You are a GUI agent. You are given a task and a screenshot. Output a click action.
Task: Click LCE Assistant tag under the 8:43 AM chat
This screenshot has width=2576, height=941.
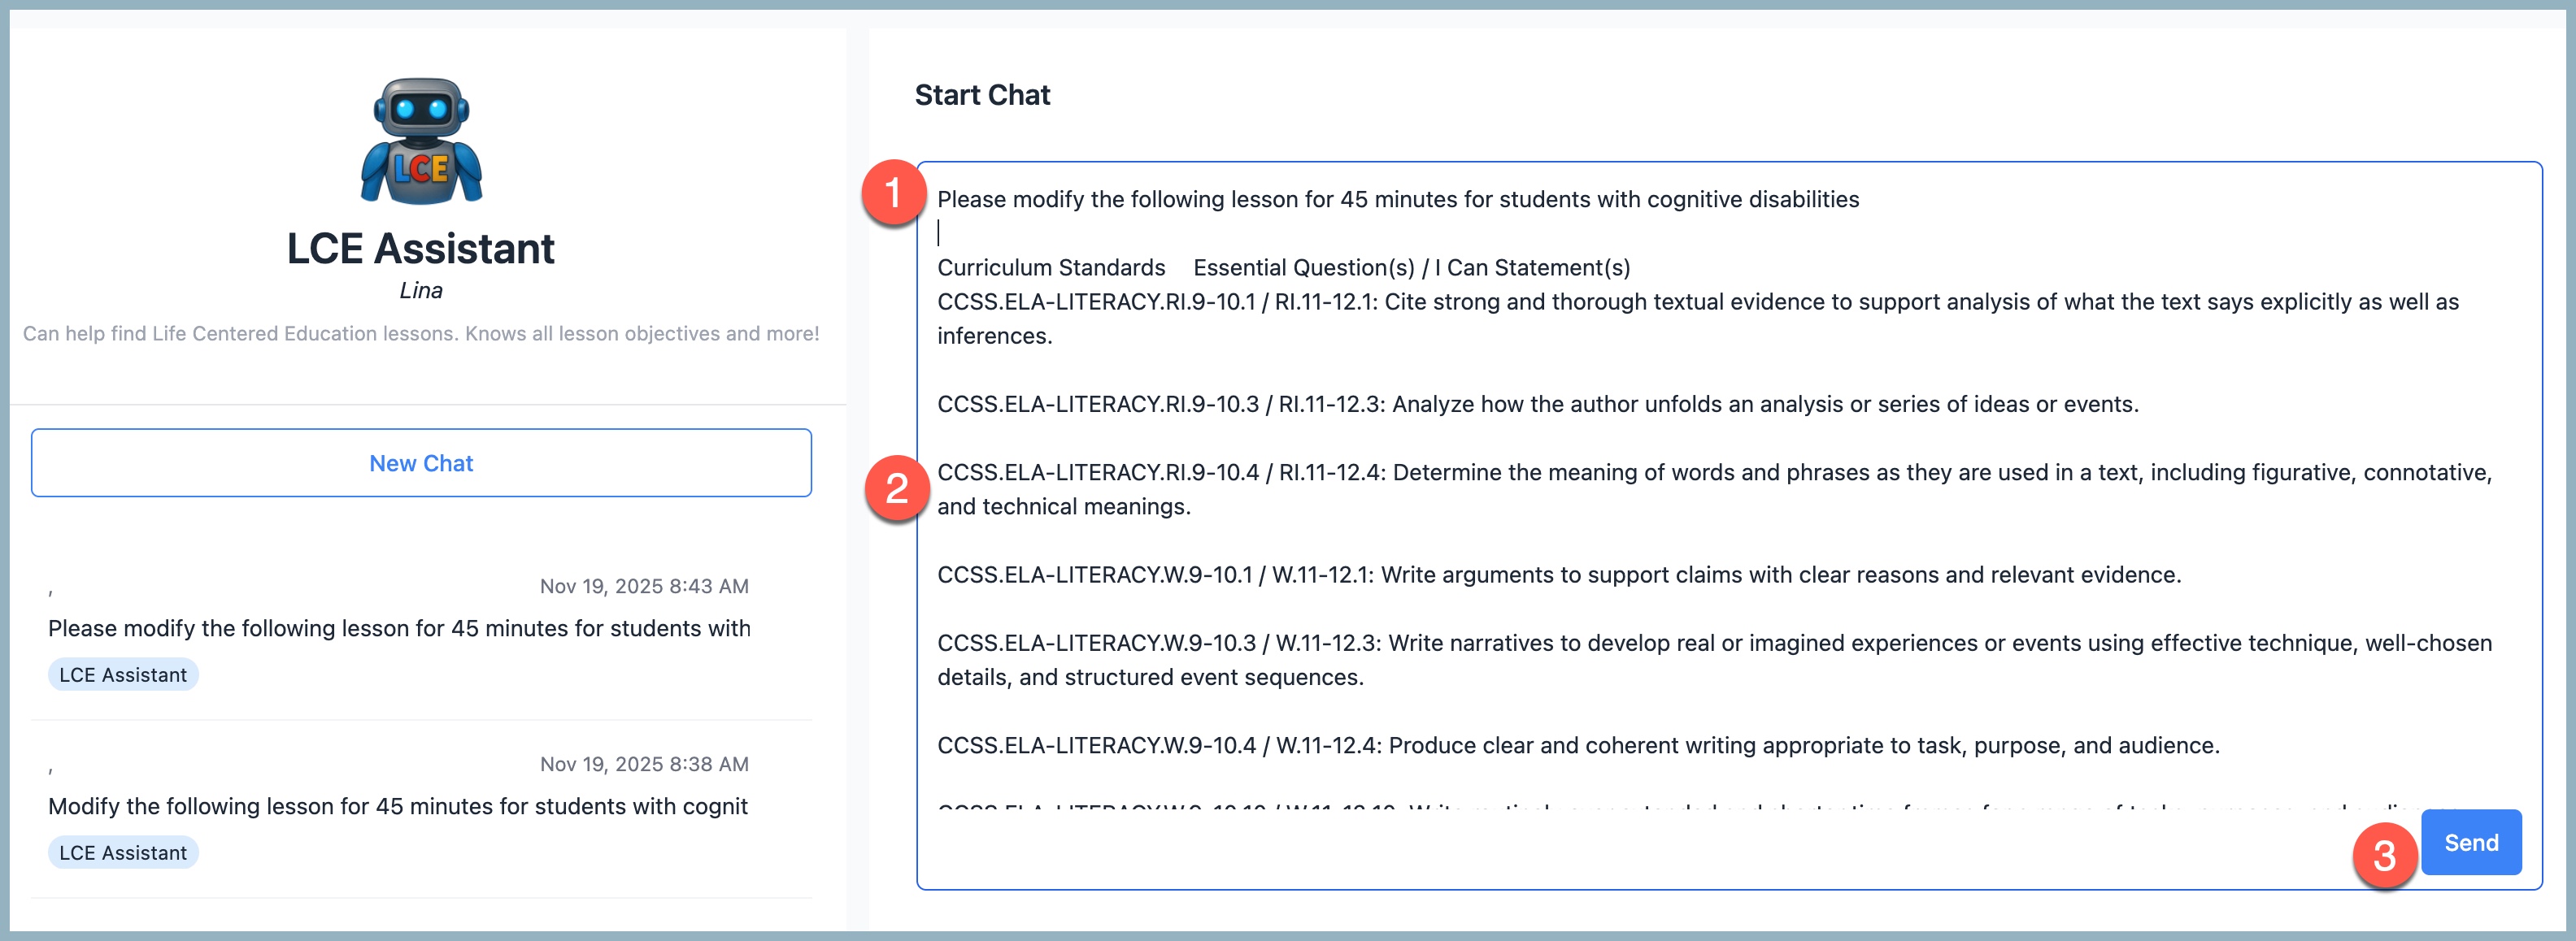[x=123, y=675]
